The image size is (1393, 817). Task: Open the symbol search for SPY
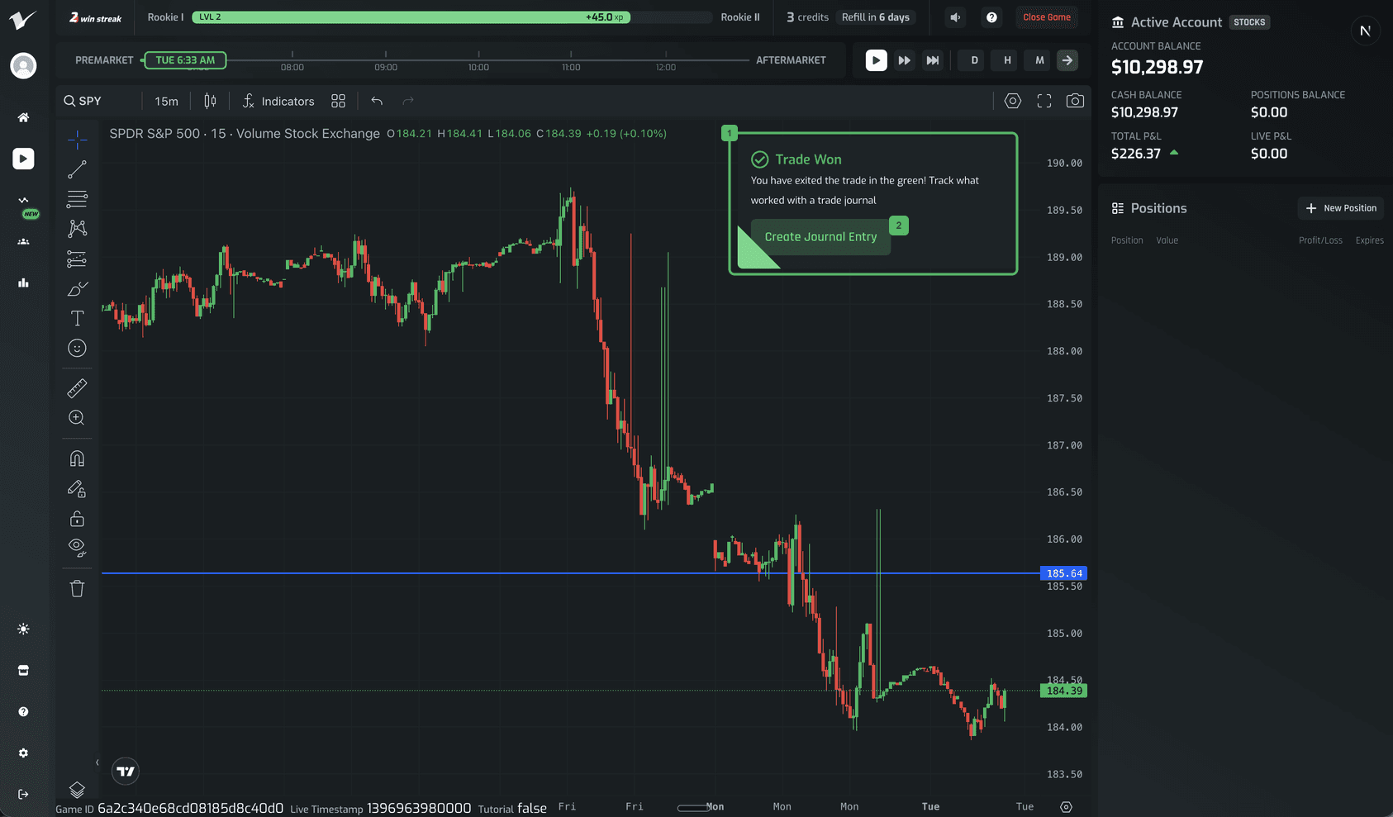coord(83,101)
